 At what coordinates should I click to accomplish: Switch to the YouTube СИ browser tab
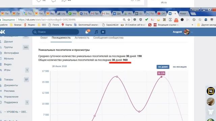tap(161, 13)
